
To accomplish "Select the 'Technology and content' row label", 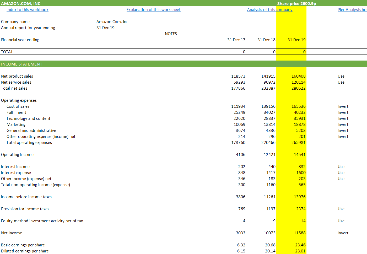I will click(28, 118).
